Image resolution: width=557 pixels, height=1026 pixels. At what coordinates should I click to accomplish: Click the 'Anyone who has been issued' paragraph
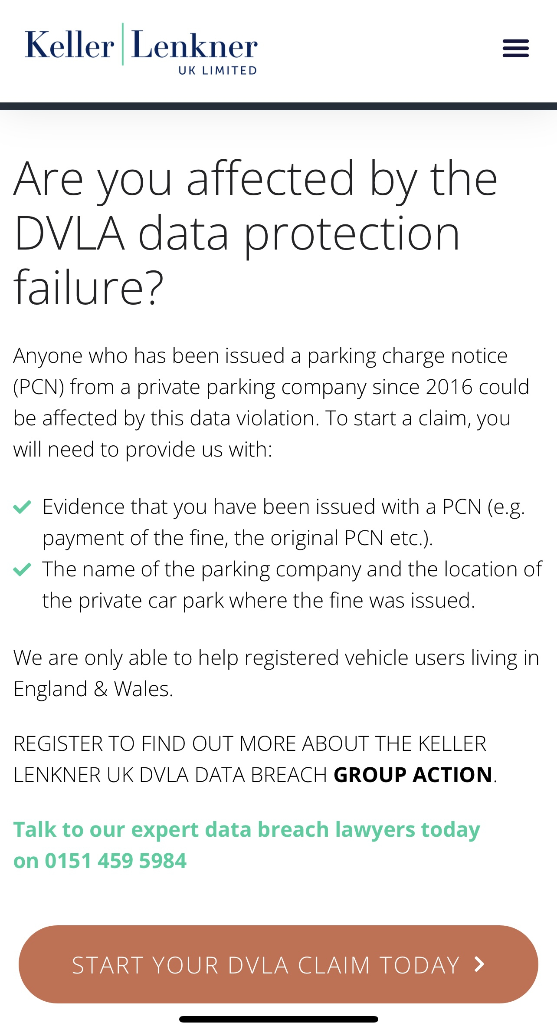(271, 402)
